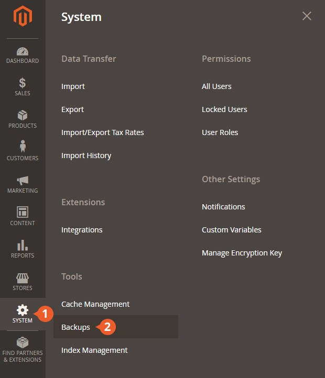The width and height of the screenshot is (325, 378).
Task: Open the Sales menu
Action: (x=23, y=87)
